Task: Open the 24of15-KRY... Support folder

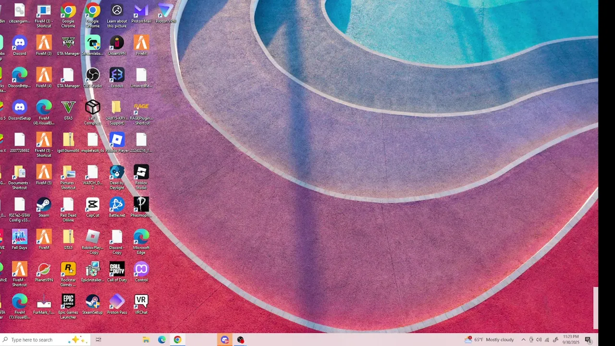Action: pos(117,113)
